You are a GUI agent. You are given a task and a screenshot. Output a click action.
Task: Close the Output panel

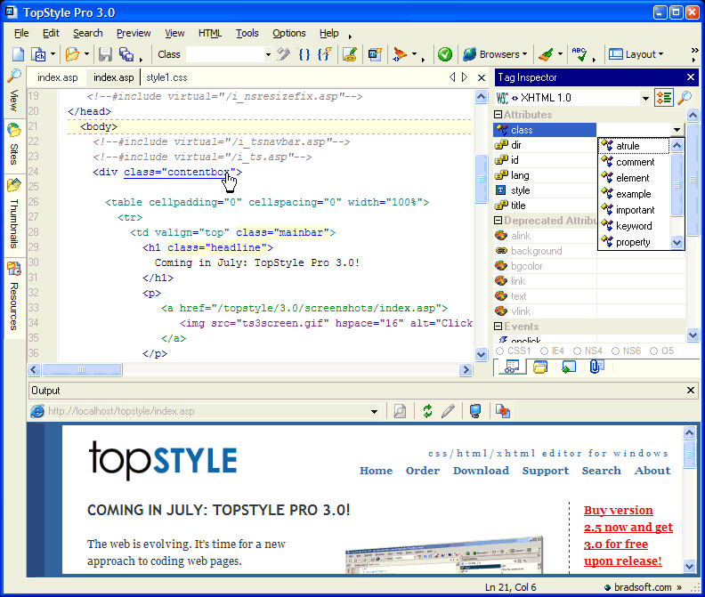pyautogui.click(x=691, y=391)
